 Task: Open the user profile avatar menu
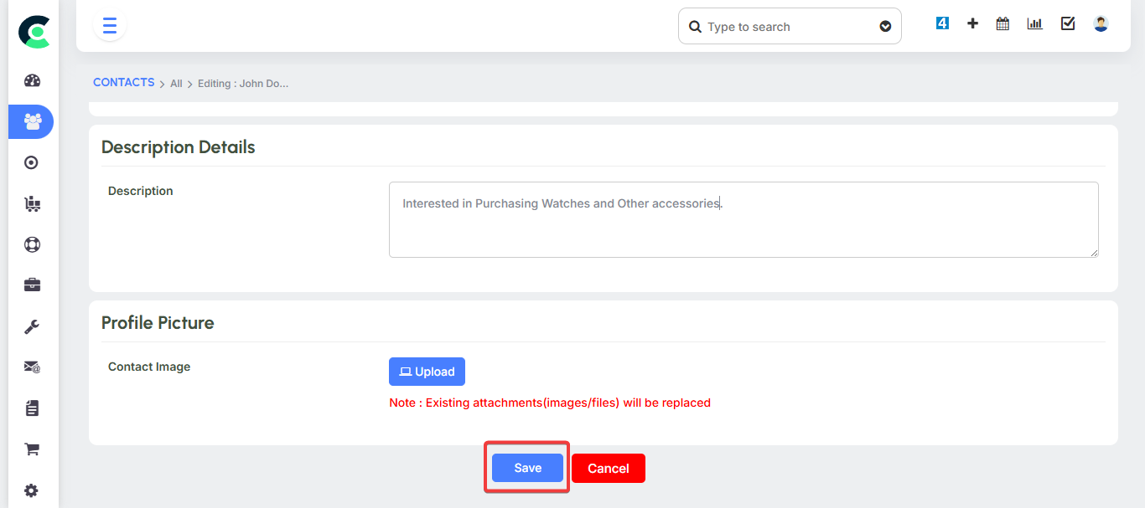point(1101,24)
